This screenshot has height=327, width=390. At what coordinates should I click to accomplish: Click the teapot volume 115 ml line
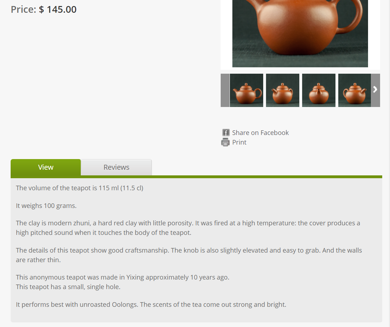80,188
